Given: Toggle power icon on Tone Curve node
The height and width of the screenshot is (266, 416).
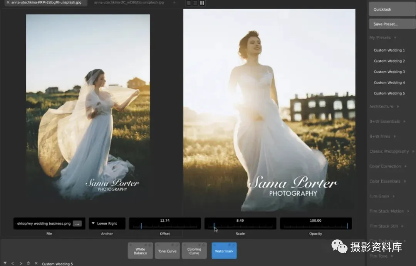Looking at the screenshot, I should point(177,245).
